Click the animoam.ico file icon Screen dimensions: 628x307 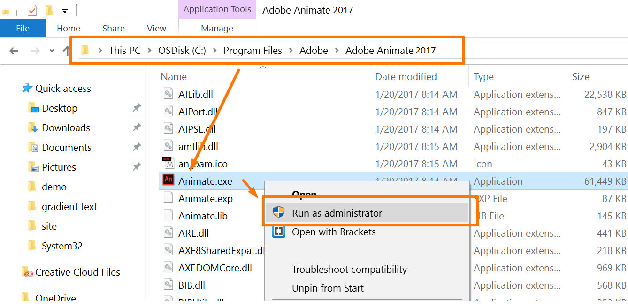pyautogui.click(x=168, y=164)
